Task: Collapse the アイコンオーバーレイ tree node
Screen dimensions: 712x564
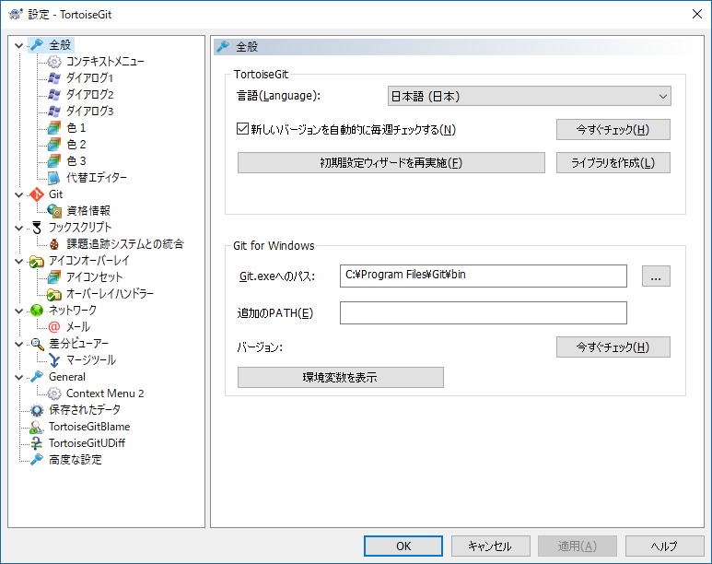Action: click(x=19, y=262)
